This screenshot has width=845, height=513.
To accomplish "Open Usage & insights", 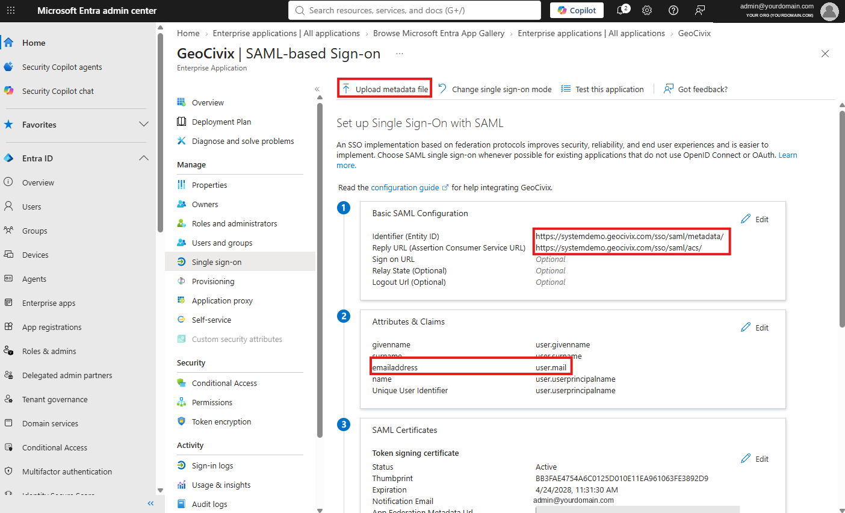I will 221,485.
